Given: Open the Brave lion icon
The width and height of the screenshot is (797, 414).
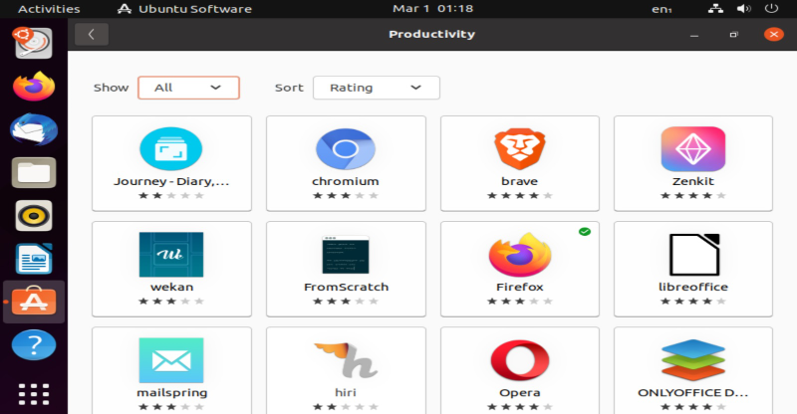Looking at the screenshot, I should (519, 149).
